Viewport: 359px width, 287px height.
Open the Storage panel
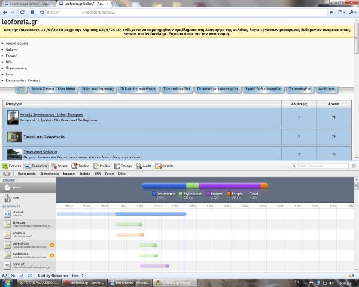point(123,166)
